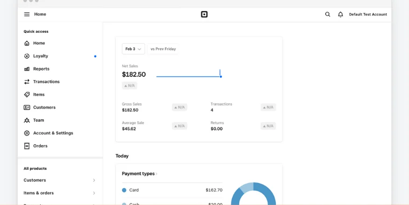Click the Card payment type label

pyautogui.click(x=134, y=190)
